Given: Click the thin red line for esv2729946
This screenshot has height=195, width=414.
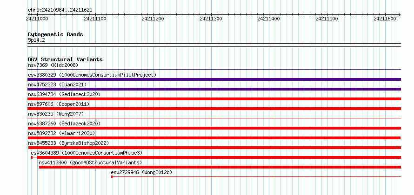Looking at the screenshot, I should coord(257,177).
